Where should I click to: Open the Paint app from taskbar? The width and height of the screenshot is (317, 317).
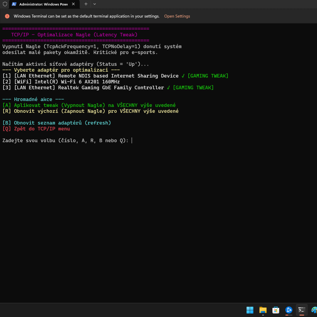coord(314,310)
